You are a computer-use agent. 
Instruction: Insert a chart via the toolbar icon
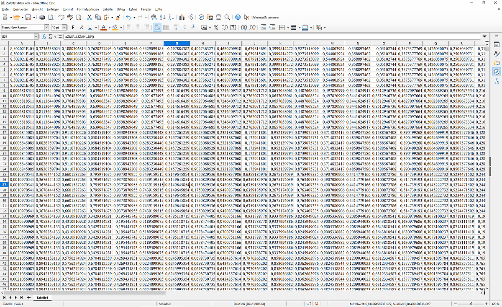pyautogui.click(x=182, y=17)
